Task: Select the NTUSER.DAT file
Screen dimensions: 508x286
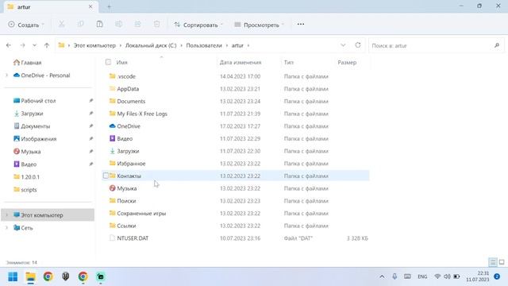Action: (133, 238)
